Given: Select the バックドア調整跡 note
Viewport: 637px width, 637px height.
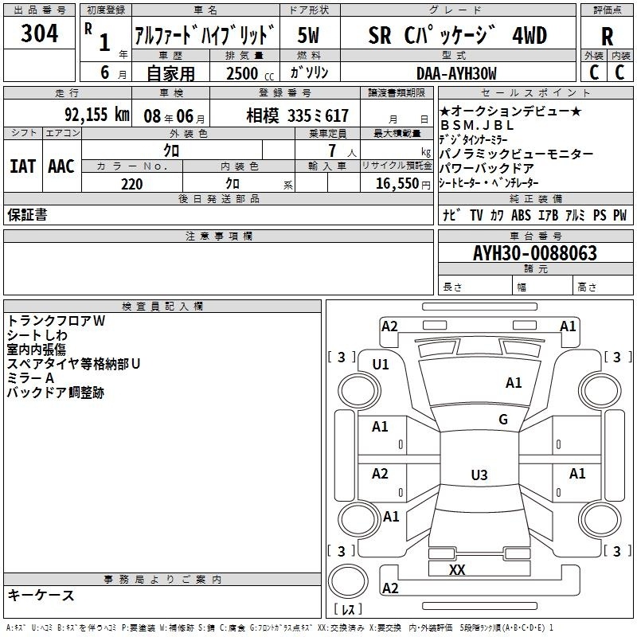Looking at the screenshot, I should (56, 393).
